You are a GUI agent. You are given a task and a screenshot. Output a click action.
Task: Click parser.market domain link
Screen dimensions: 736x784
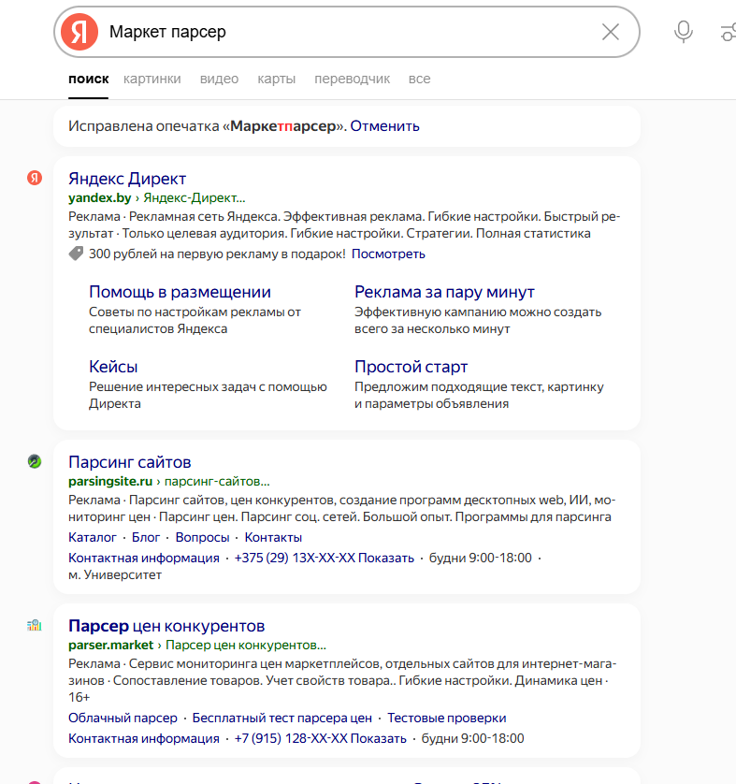[111, 645]
